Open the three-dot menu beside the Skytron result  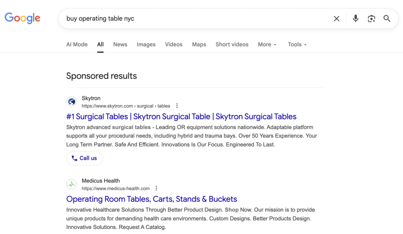pyautogui.click(x=177, y=105)
